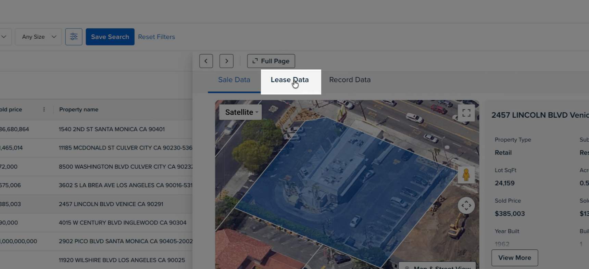Toggle fullscreen map view icon

[466, 113]
